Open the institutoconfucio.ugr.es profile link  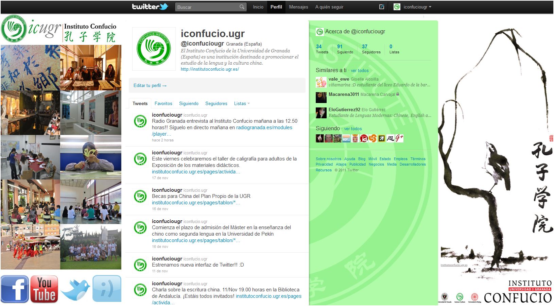point(210,69)
